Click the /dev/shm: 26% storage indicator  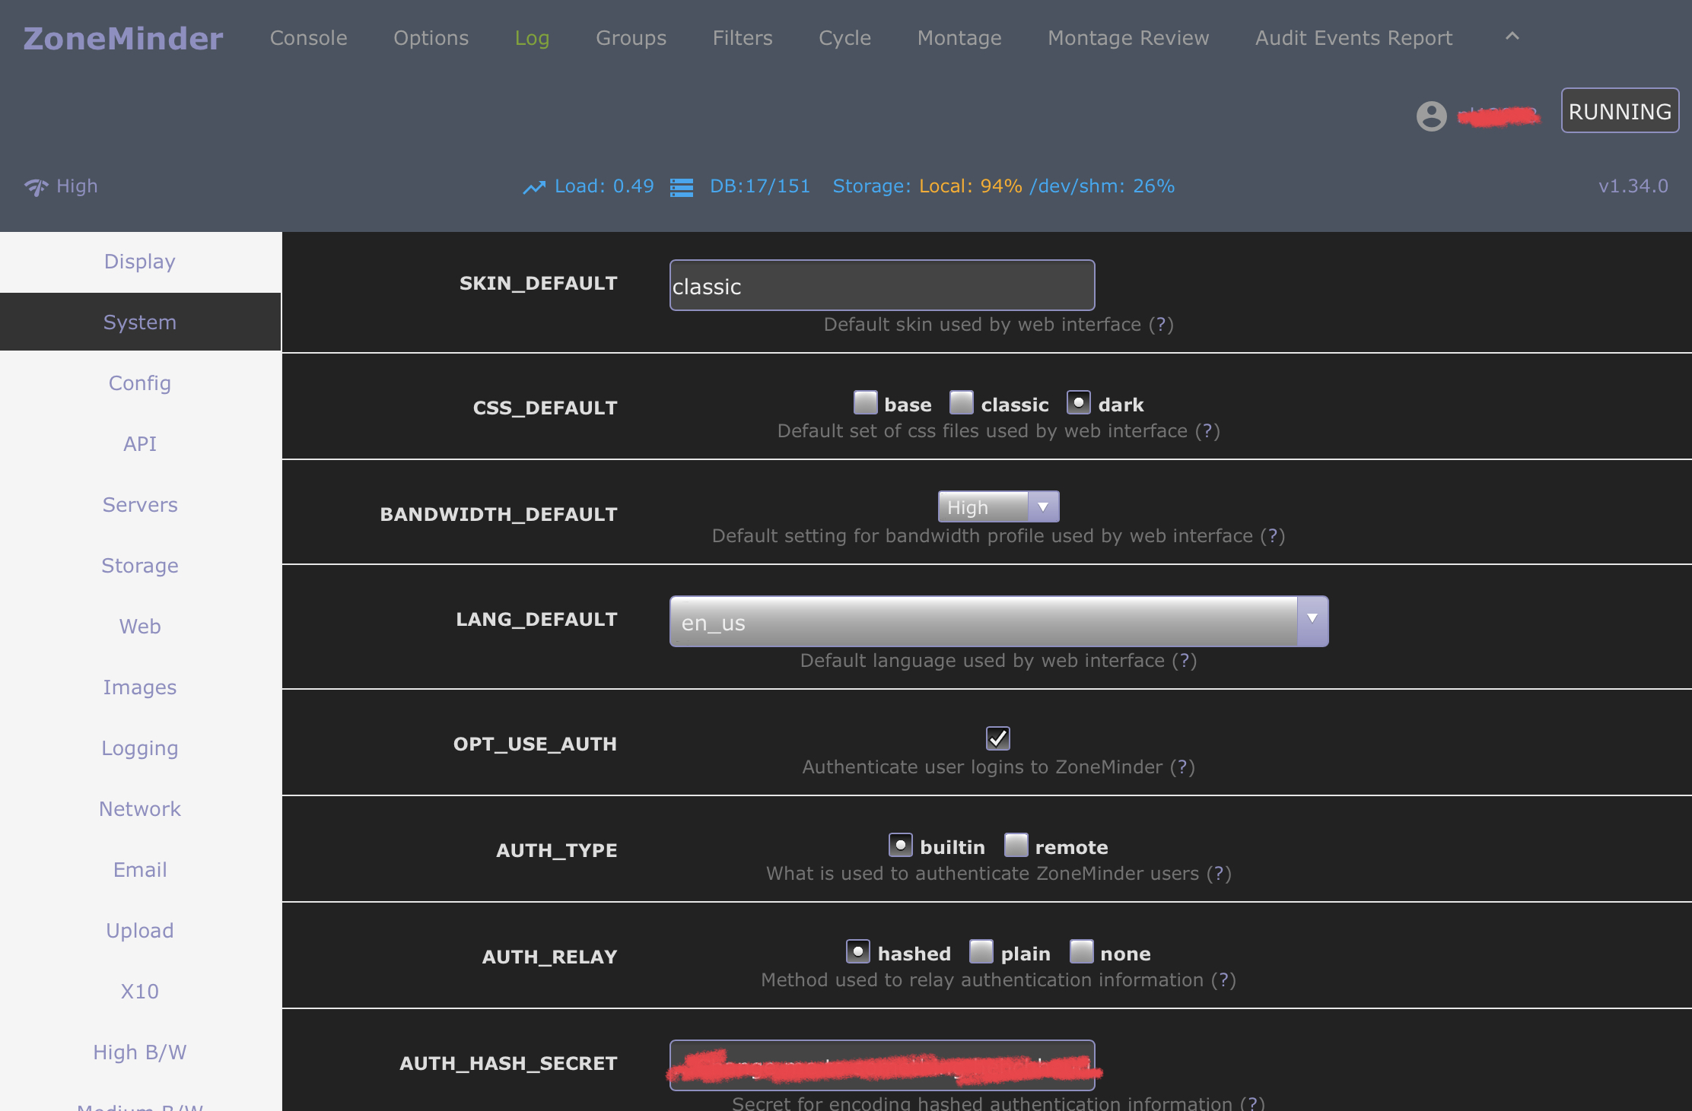point(1102,186)
